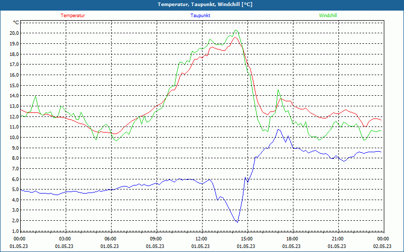Click the 3,0 y-axis value
The image size is (404, 252).
[15, 210]
